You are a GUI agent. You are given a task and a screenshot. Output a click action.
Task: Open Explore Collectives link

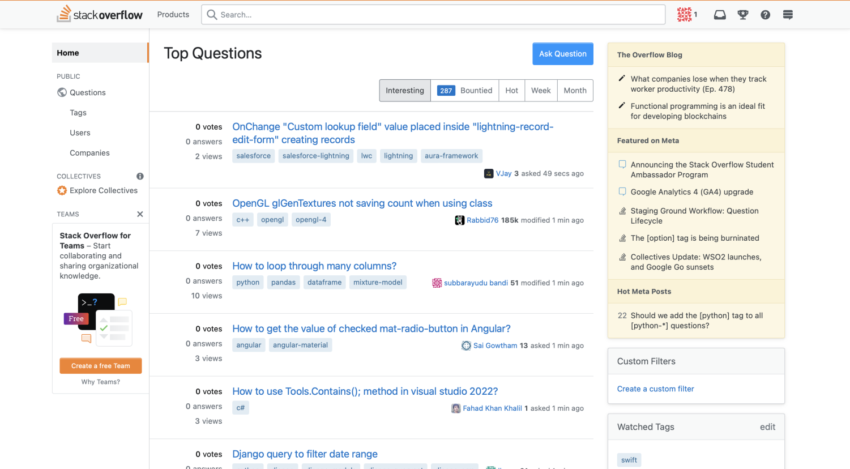coord(104,190)
